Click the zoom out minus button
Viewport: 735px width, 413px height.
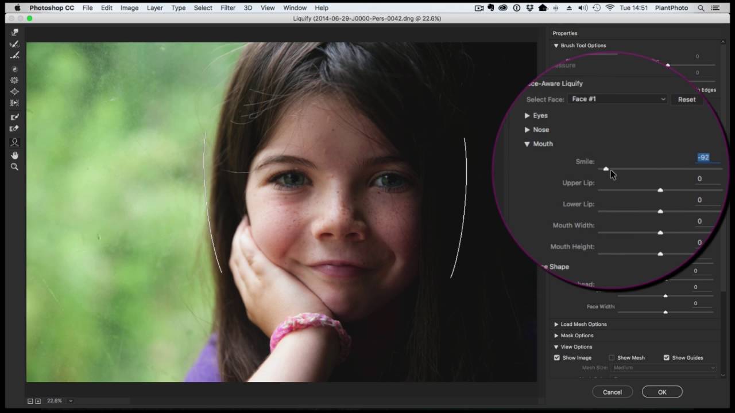[x=30, y=401]
